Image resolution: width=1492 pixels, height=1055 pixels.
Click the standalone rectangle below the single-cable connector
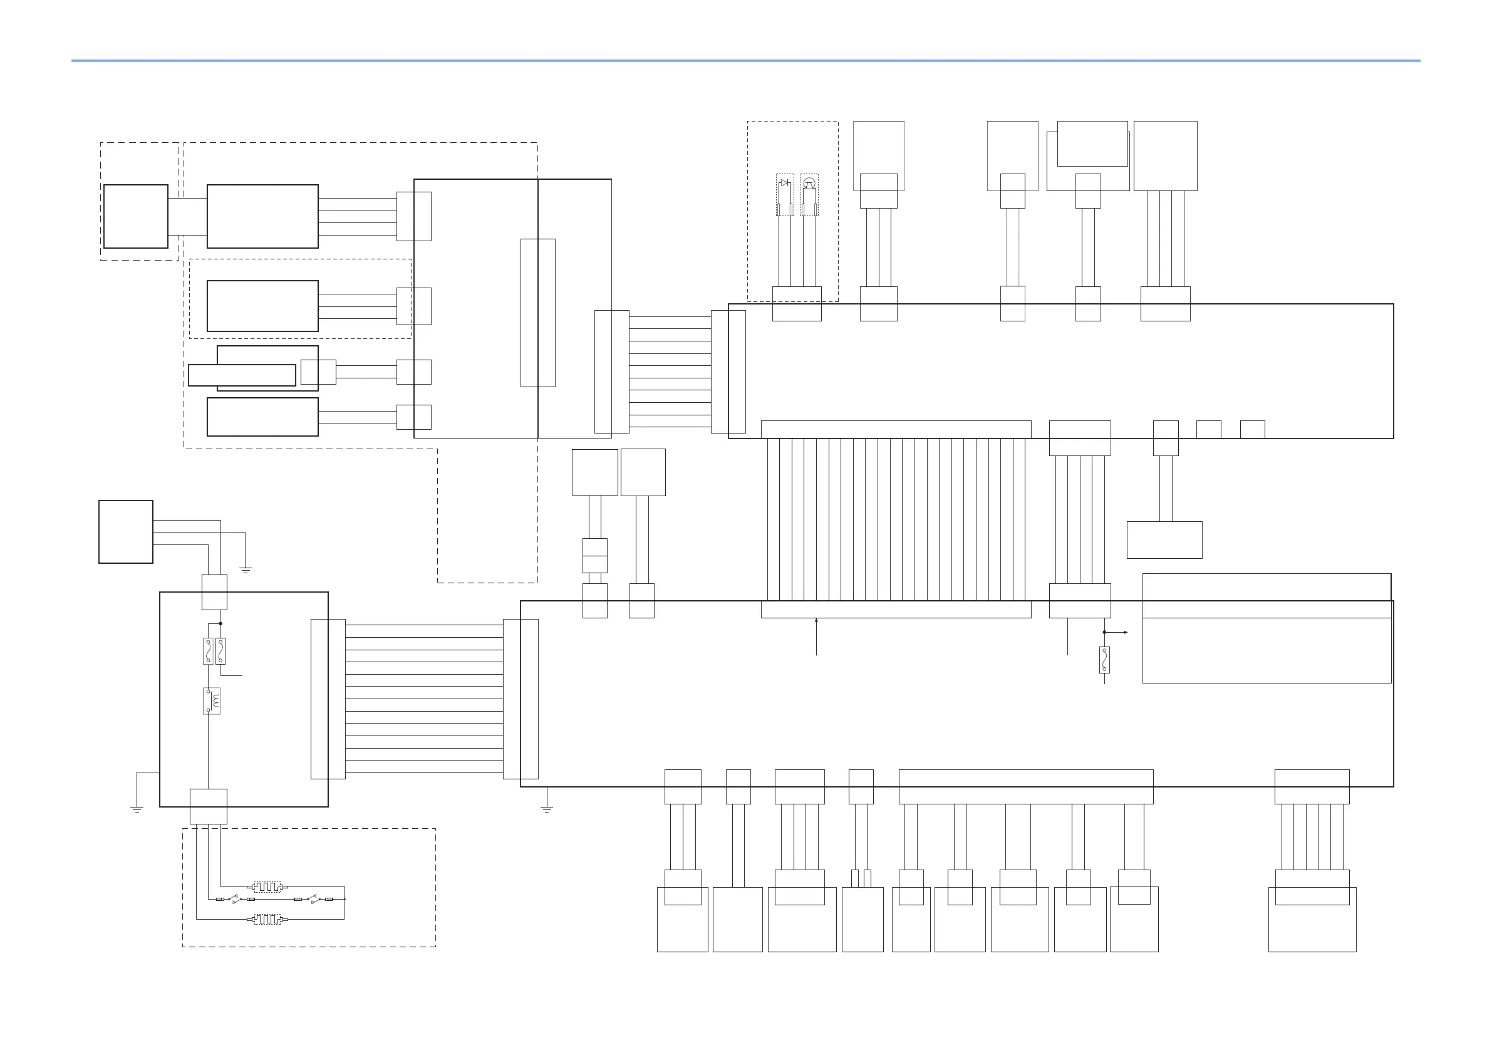click(x=1164, y=539)
